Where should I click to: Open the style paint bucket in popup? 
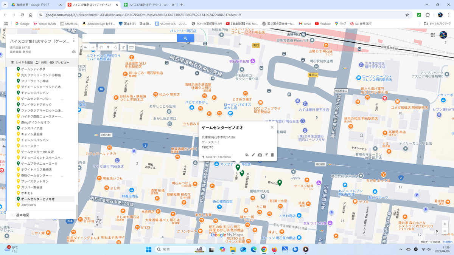pyautogui.click(x=247, y=155)
